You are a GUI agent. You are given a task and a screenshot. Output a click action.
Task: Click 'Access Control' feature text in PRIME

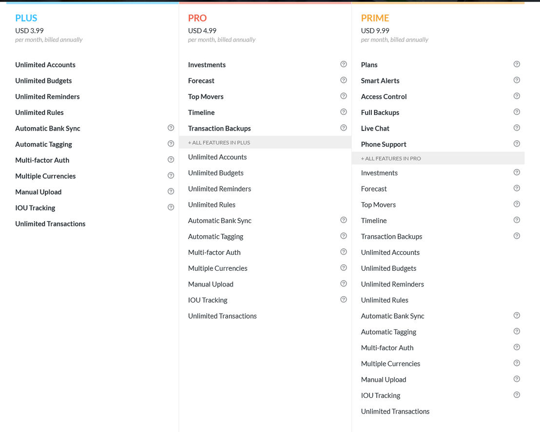pyautogui.click(x=384, y=97)
